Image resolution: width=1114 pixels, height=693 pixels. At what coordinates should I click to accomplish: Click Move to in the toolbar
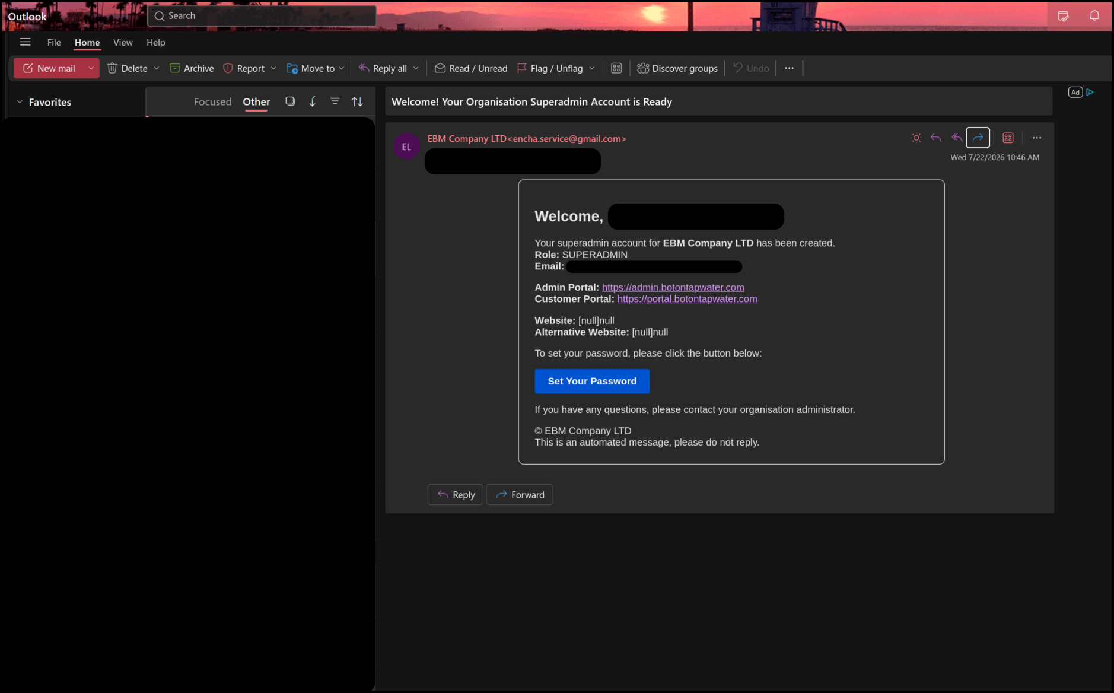click(x=310, y=68)
